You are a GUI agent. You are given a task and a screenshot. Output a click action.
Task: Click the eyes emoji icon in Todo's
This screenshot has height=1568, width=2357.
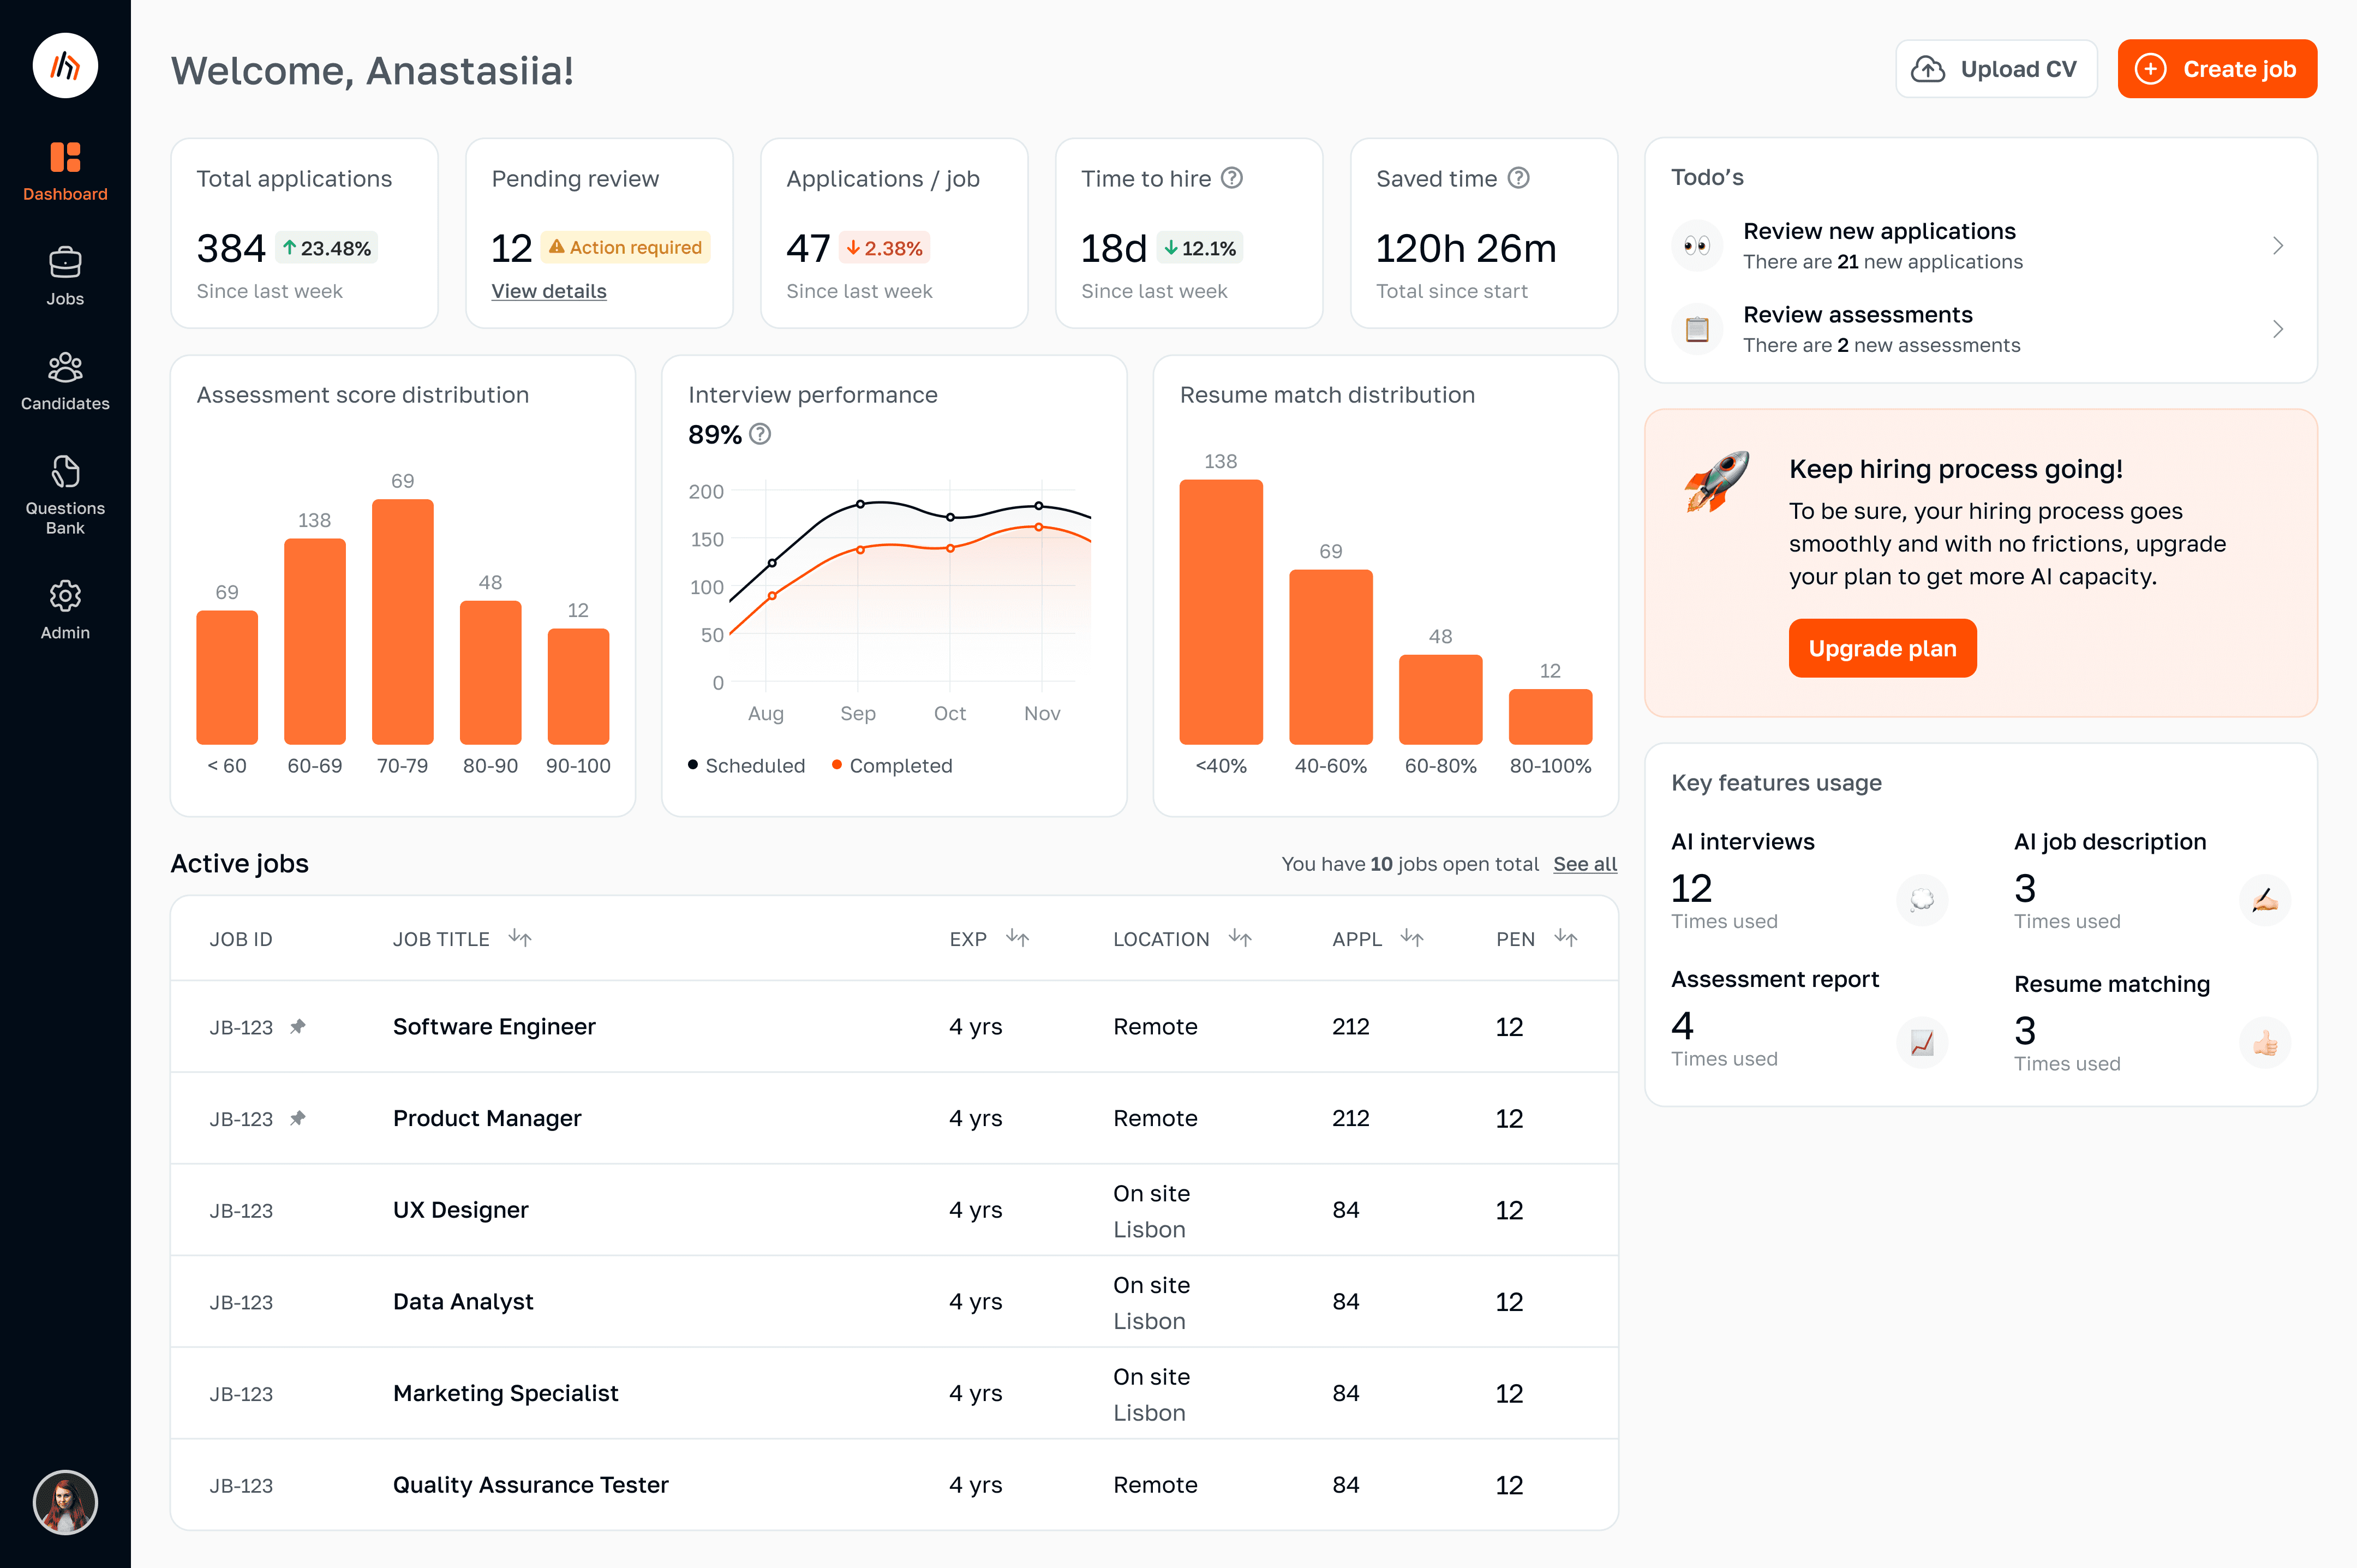click(x=1697, y=246)
